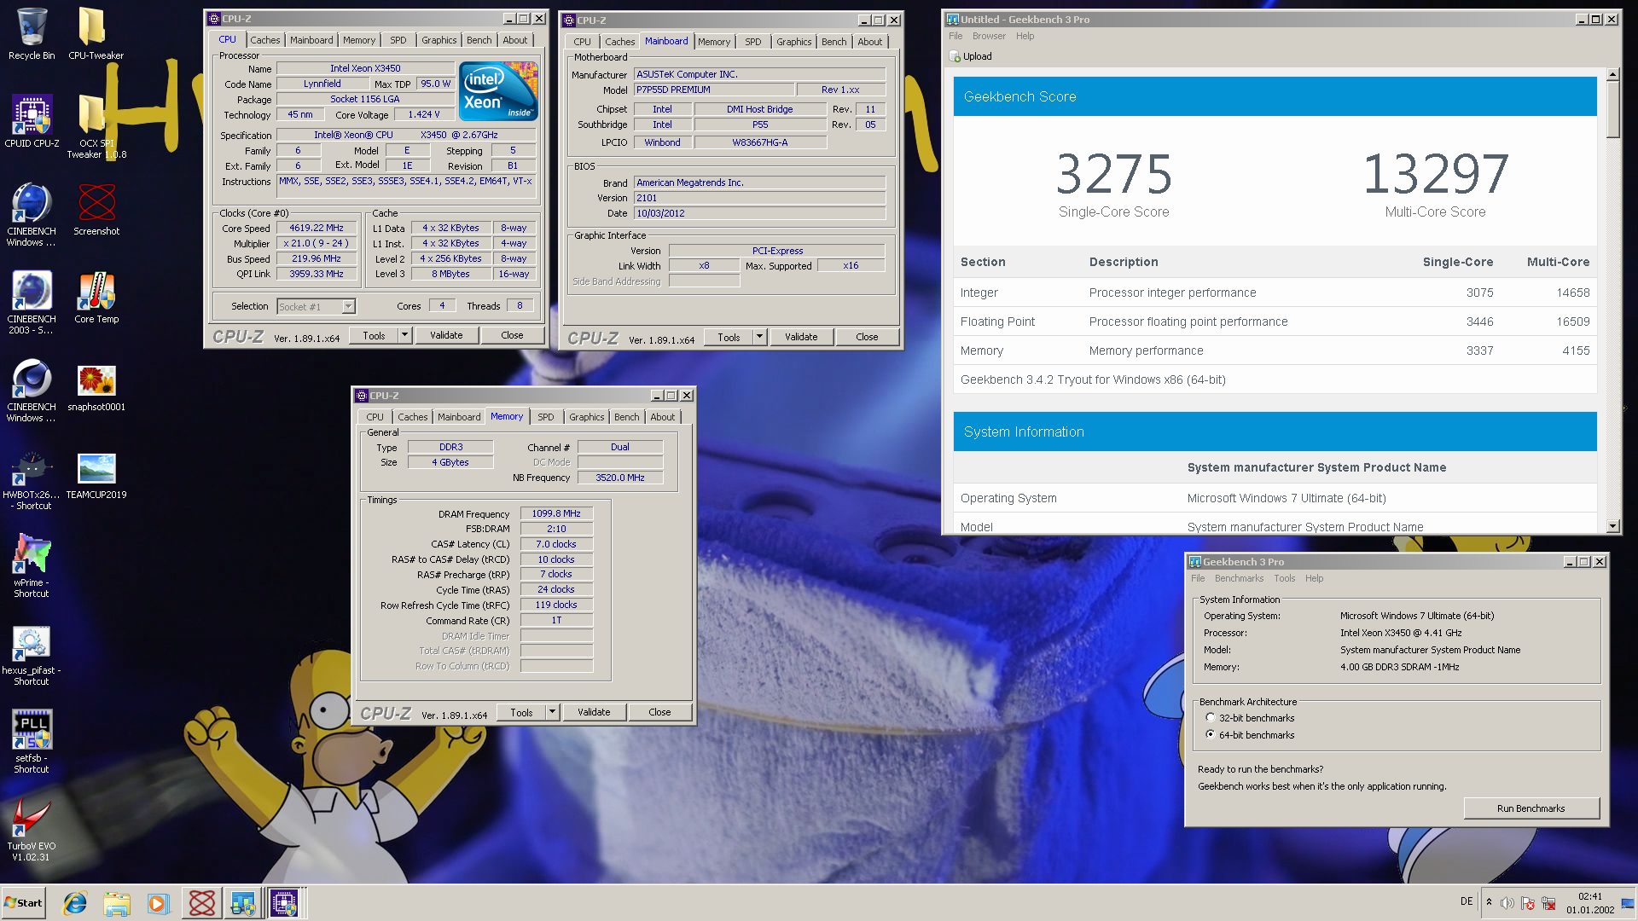
Task: Click the Intel Xeon inside logo
Action: pos(498,90)
